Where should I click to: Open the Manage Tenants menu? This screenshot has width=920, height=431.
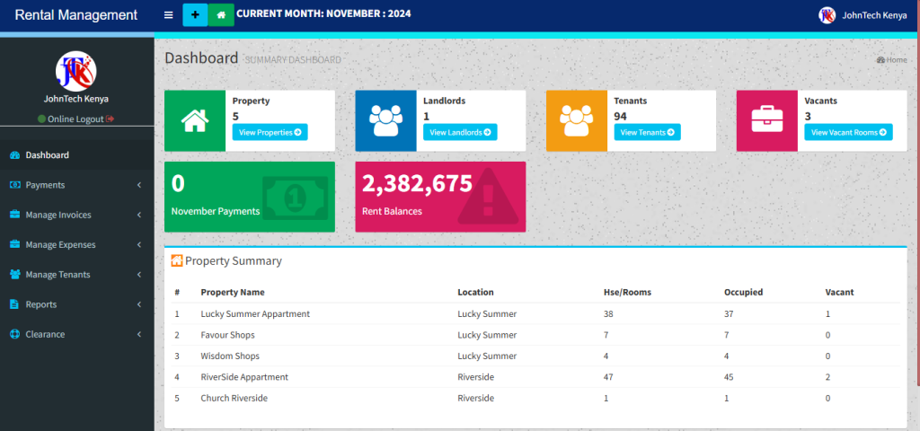coord(76,275)
